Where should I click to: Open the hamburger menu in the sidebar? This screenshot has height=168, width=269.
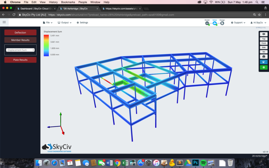click(4, 22)
